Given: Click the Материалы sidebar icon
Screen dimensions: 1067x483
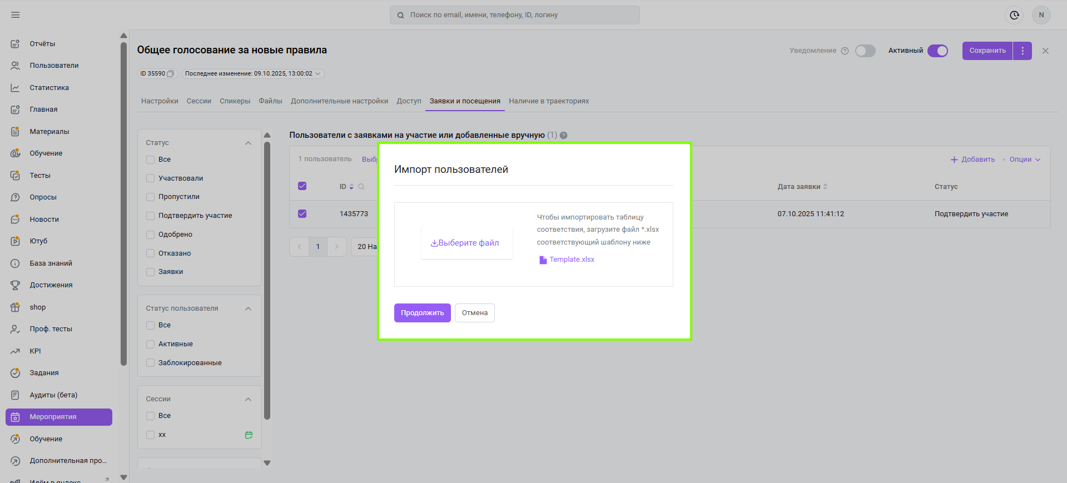Looking at the screenshot, I should coord(16,132).
